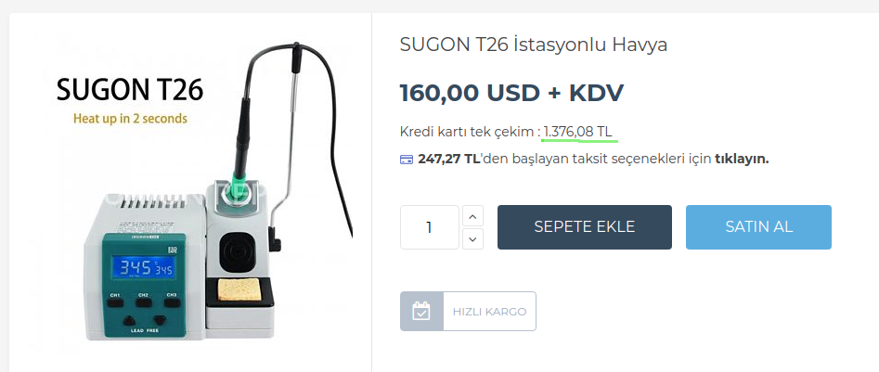Click the SUGON T26 product image

[190, 190]
